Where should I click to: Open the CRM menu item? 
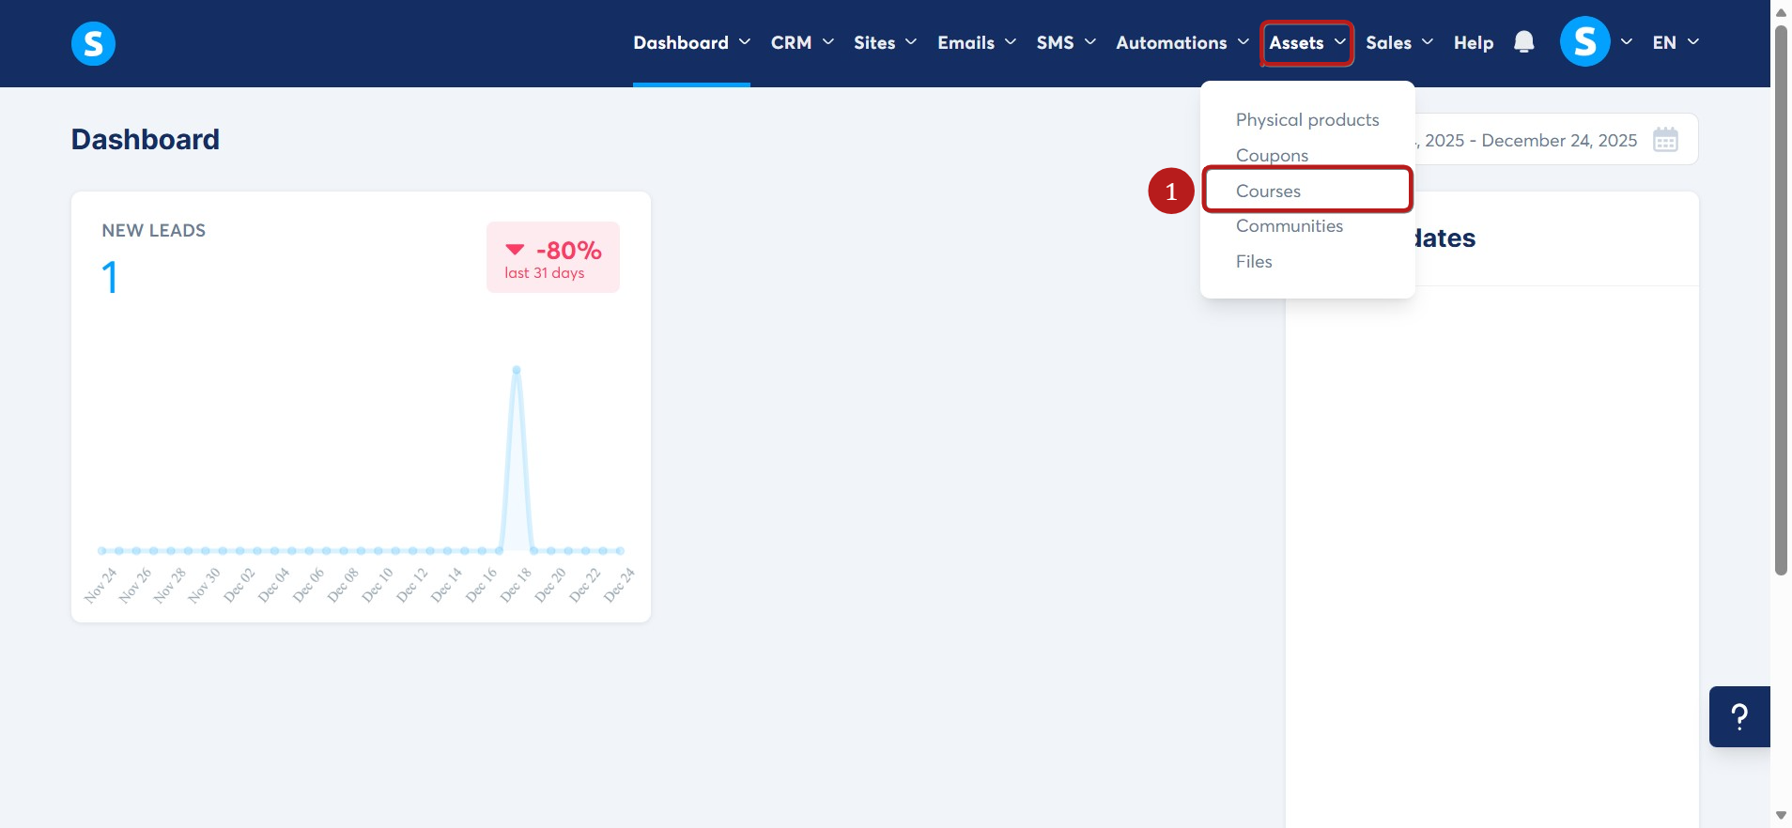[791, 43]
